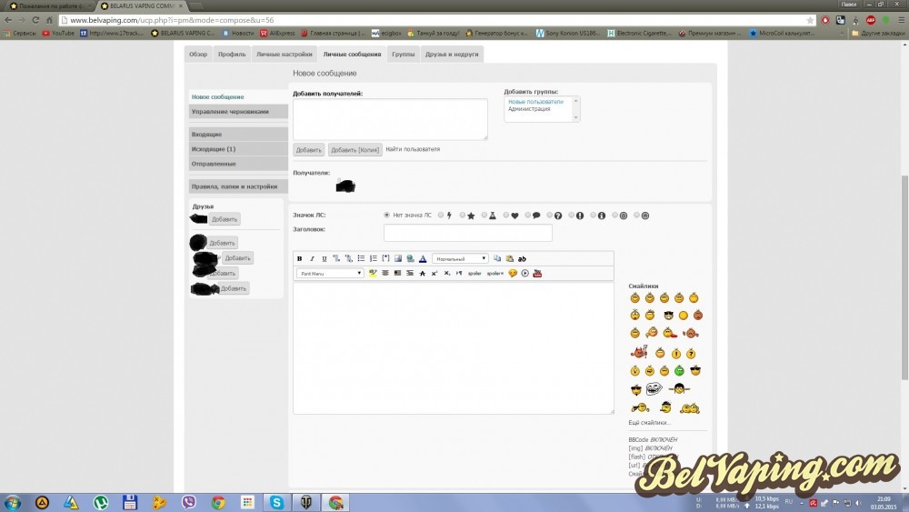The height and width of the screenshot is (512, 909).
Task: Select the speech bubble message icon radio
Action: pyautogui.click(x=527, y=216)
